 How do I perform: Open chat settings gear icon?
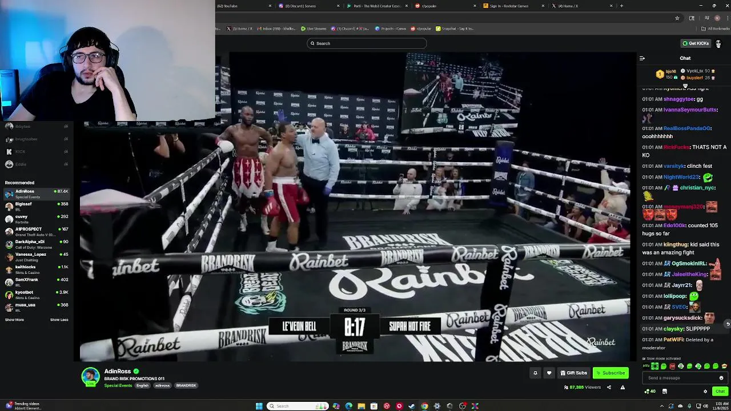pos(705,392)
